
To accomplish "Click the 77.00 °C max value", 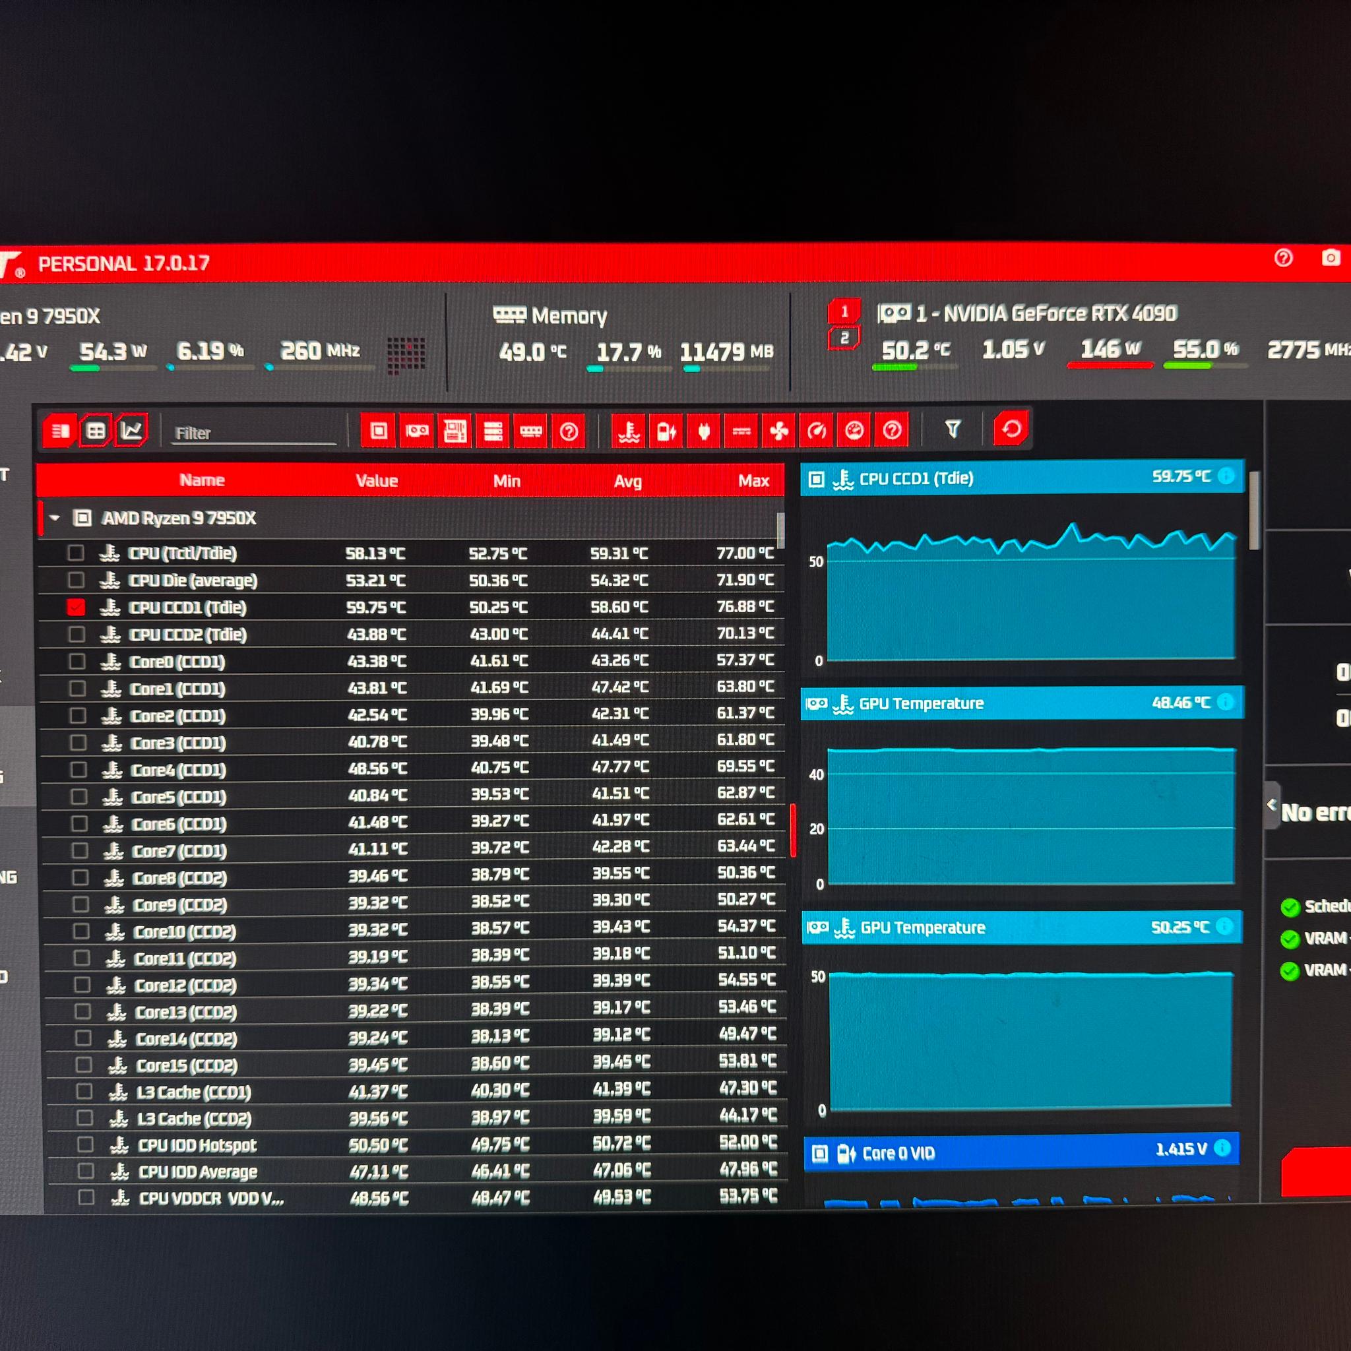I will click(745, 552).
